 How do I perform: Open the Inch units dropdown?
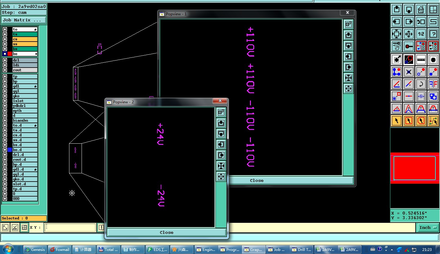pos(427,227)
